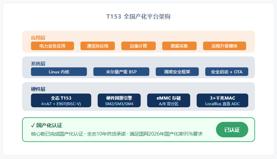Viewport: 277px width, 159px height.
Task: Click the 系统层 section label
Action: coord(38,64)
